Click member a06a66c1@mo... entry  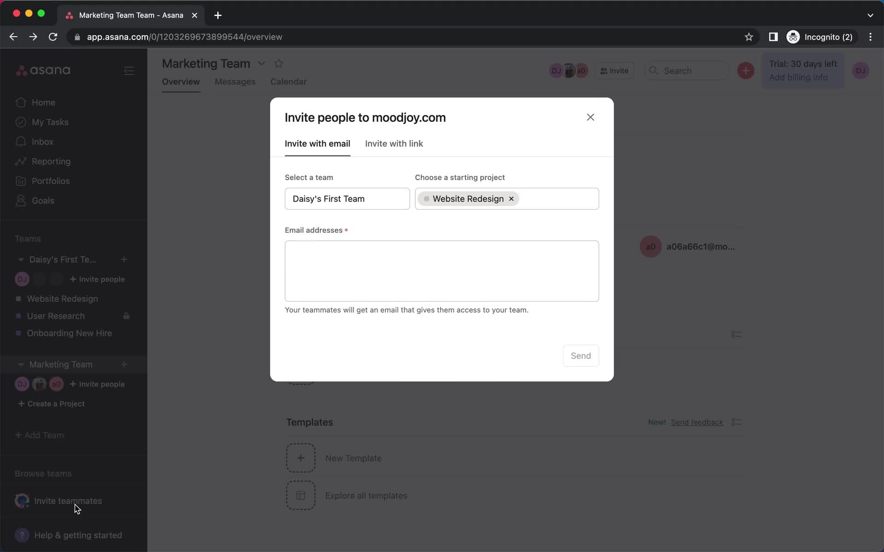(687, 247)
